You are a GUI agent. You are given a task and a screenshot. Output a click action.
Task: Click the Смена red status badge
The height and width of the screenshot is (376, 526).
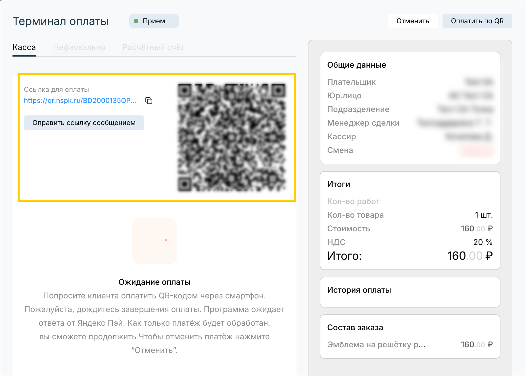(477, 150)
